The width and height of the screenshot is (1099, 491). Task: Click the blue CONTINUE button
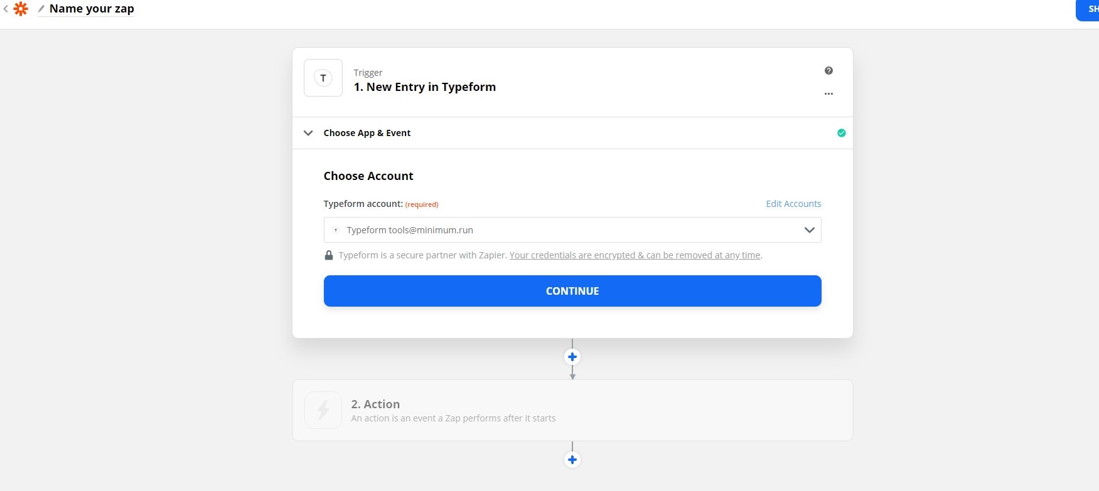click(x=572, y=291)
